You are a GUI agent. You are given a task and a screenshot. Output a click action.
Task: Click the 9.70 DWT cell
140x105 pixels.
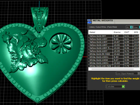pyautogui.click(x=128, y=51)
